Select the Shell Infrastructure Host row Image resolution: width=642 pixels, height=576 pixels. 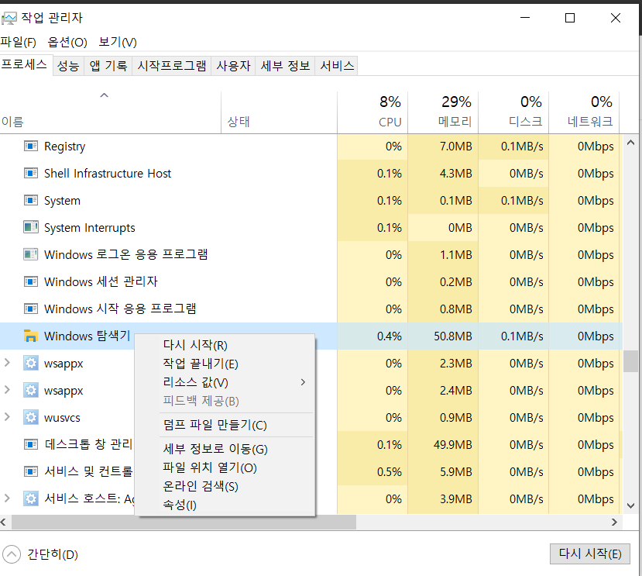coord(311,174)
